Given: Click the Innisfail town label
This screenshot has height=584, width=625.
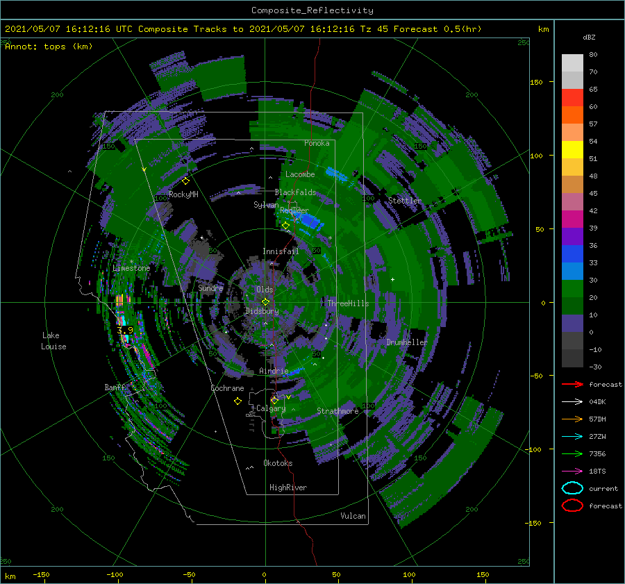Looking at the screenshot, I should pyautogui.click(x=281, y=251).
